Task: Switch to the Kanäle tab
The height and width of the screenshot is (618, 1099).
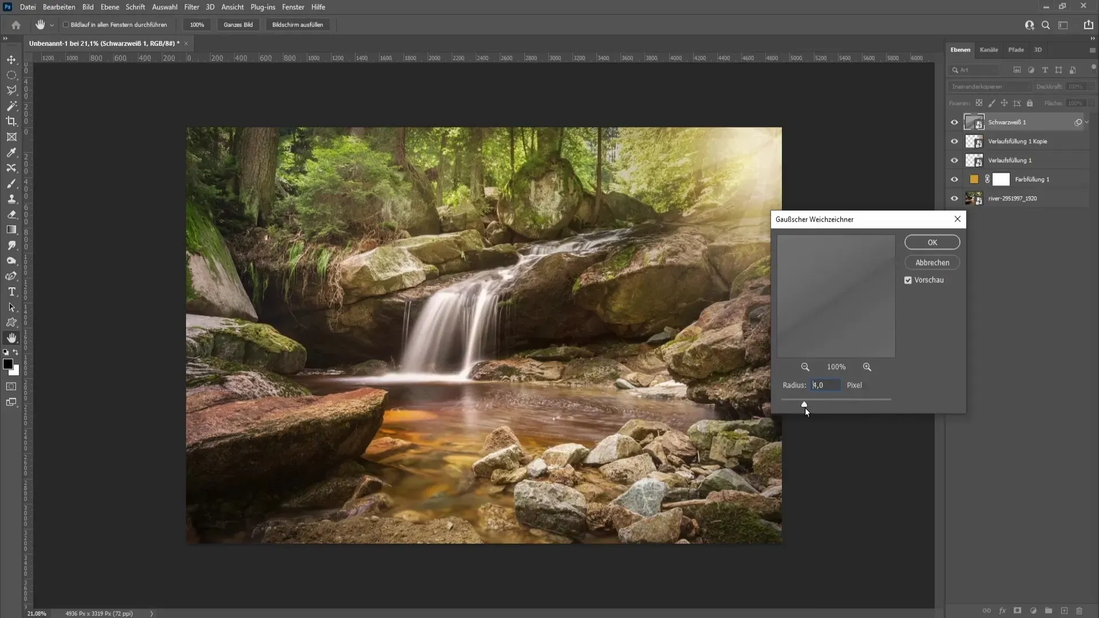Action: point(989,50)
